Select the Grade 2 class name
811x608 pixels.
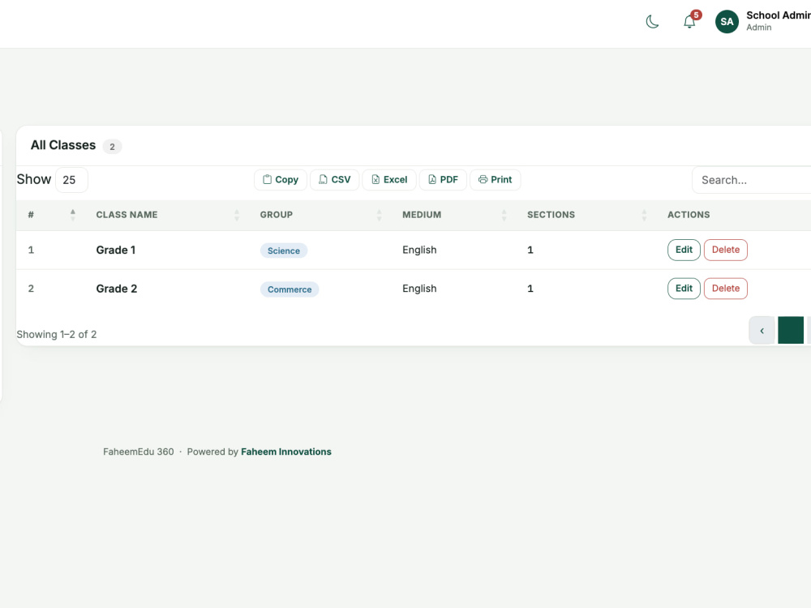[116, 289]
